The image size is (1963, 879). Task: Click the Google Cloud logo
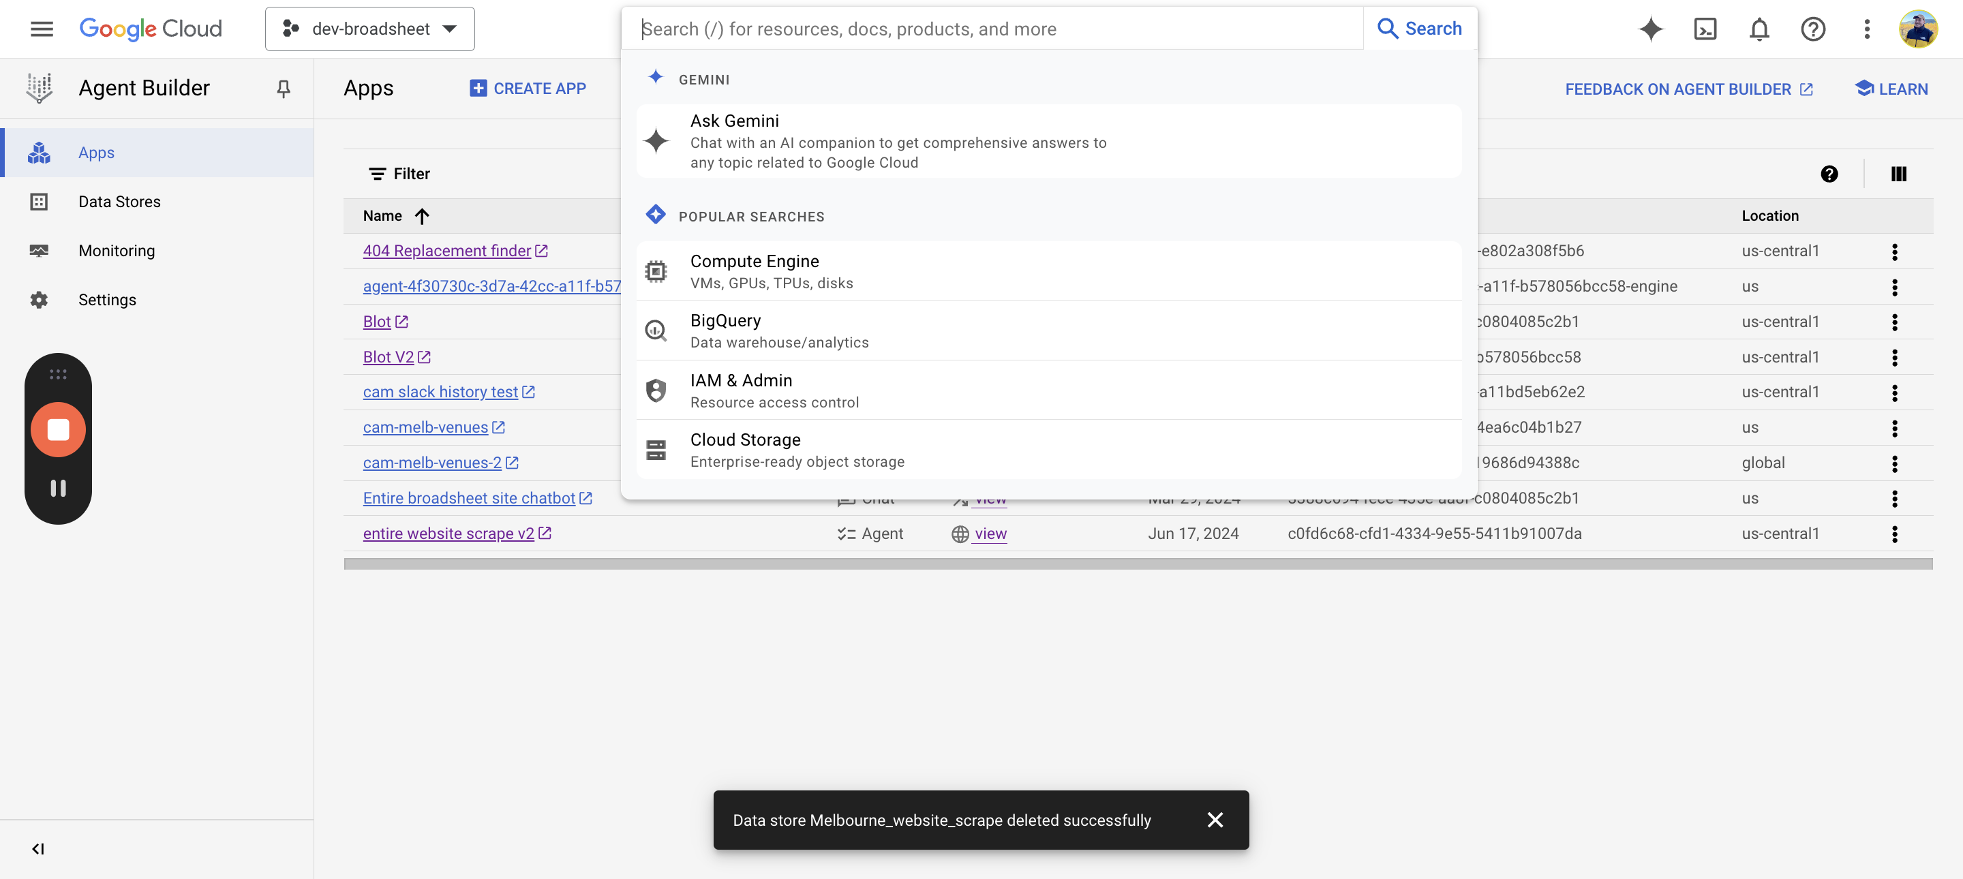[x=151, y=29]
